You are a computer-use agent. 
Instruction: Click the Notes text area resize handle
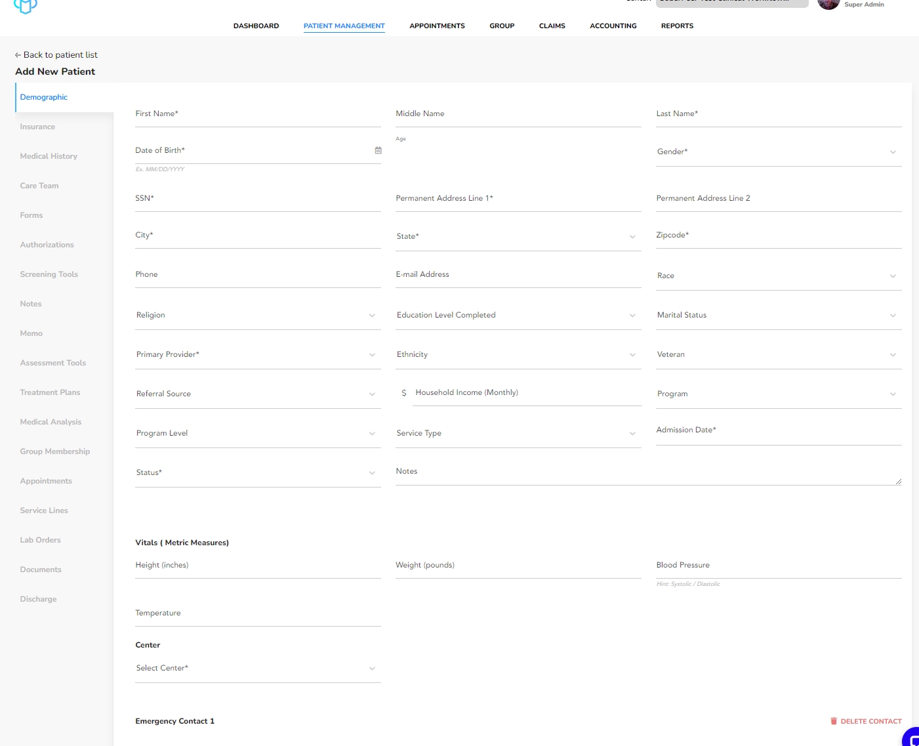point(898,482)
